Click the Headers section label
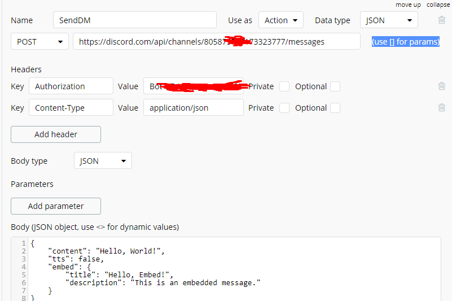452x301 pixels. (26, 69)
